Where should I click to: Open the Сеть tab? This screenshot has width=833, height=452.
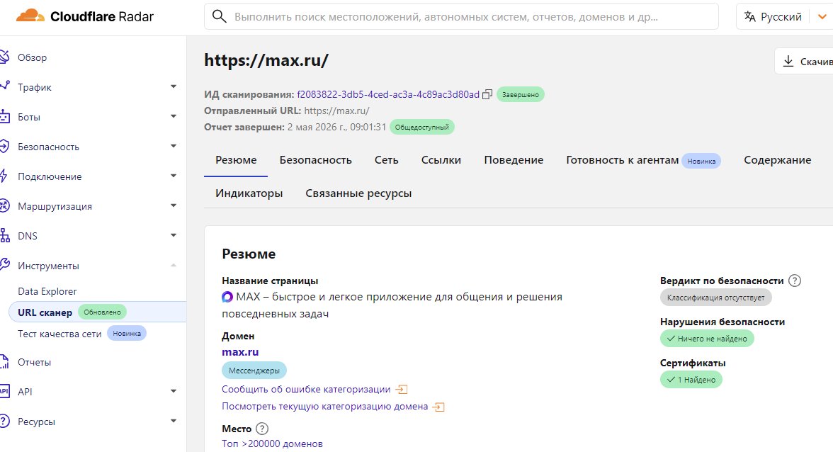click(386, 160)
